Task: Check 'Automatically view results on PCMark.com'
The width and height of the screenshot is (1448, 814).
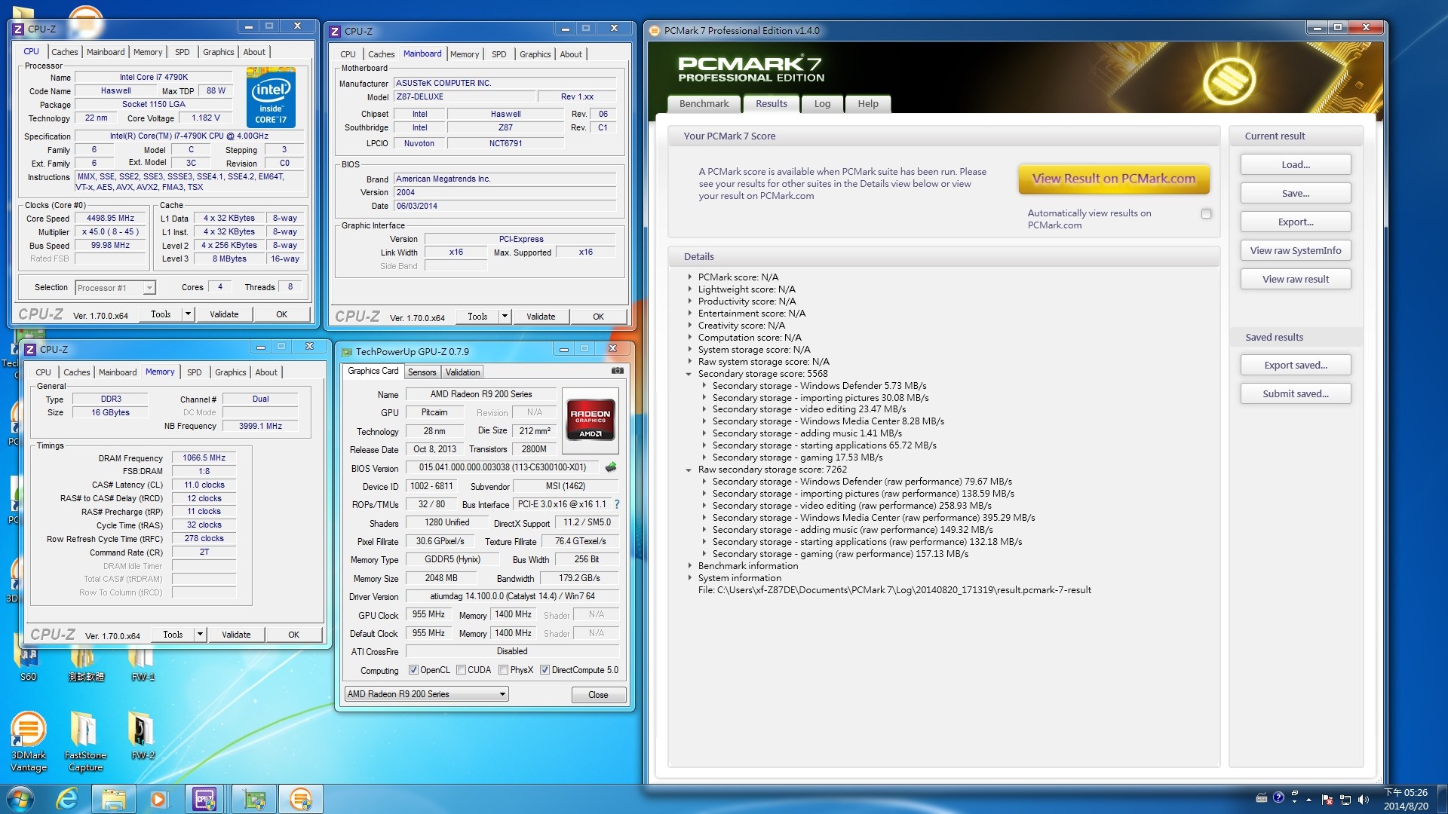Action: 1207,214
